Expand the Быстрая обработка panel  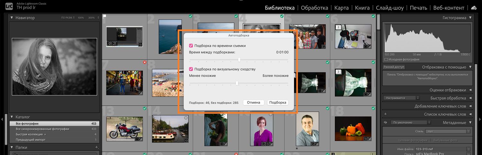click(x=470, y=98)
